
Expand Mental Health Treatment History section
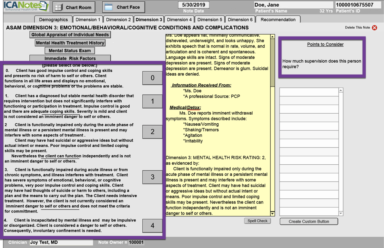(x=70, y=43)
